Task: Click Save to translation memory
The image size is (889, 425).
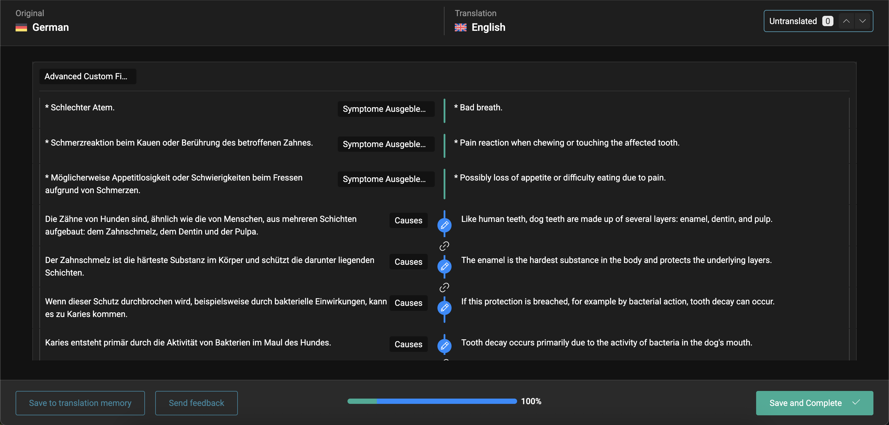Action: point(80,403)
